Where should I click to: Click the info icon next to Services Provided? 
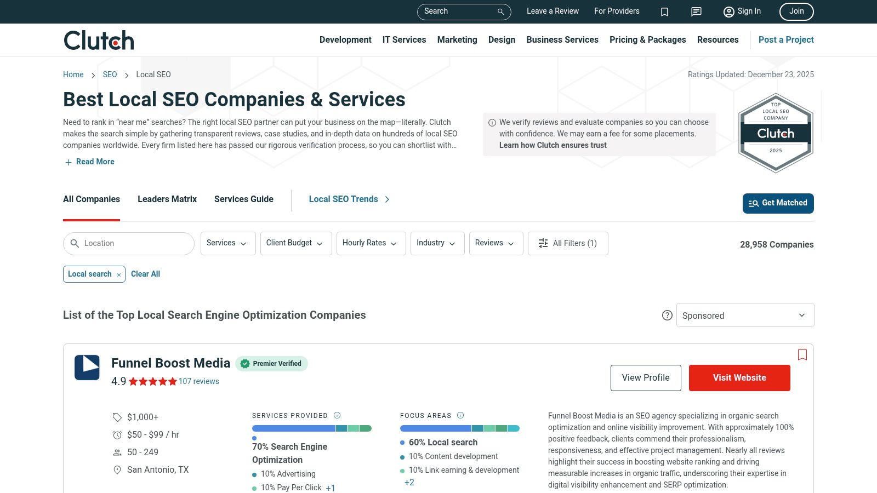[338, 415]
